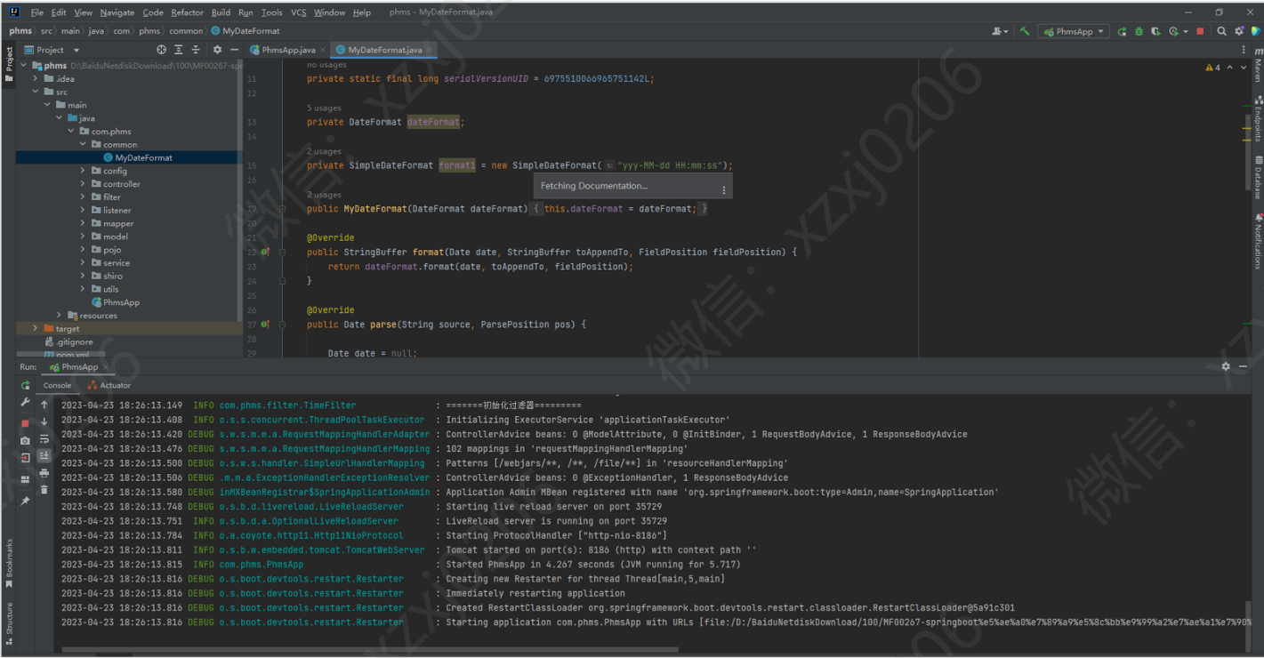Take thread dump camera icon

tap(25, 440)
